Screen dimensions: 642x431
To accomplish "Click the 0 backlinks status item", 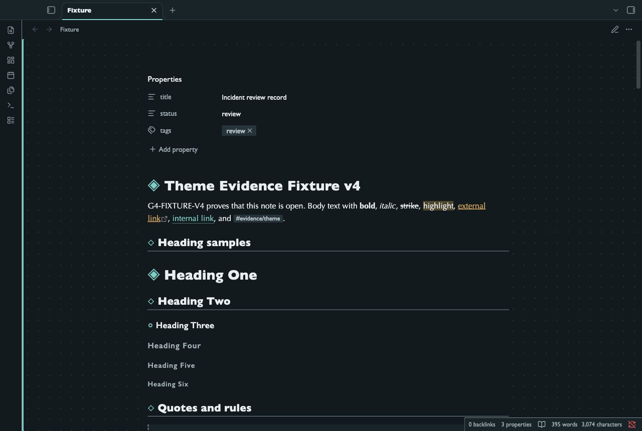I will [x=482, y=424].
